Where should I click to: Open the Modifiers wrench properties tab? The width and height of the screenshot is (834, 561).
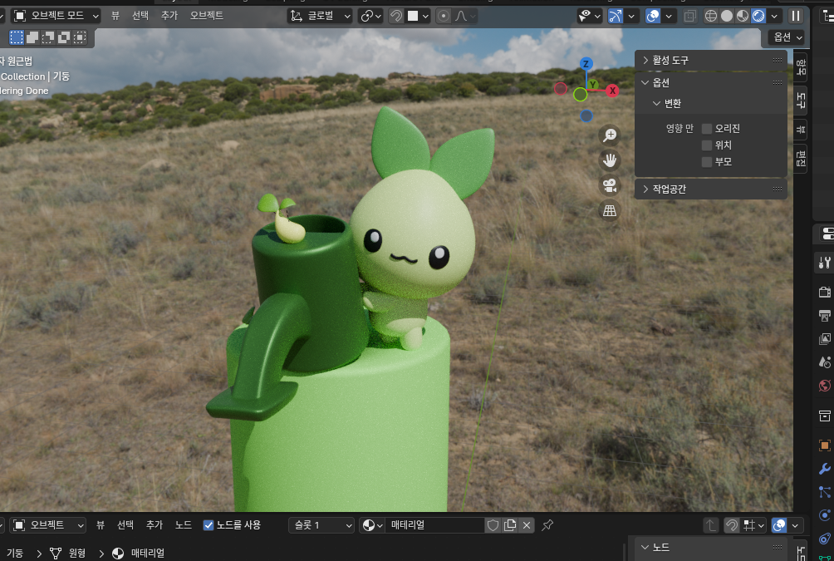click(824, 469)
